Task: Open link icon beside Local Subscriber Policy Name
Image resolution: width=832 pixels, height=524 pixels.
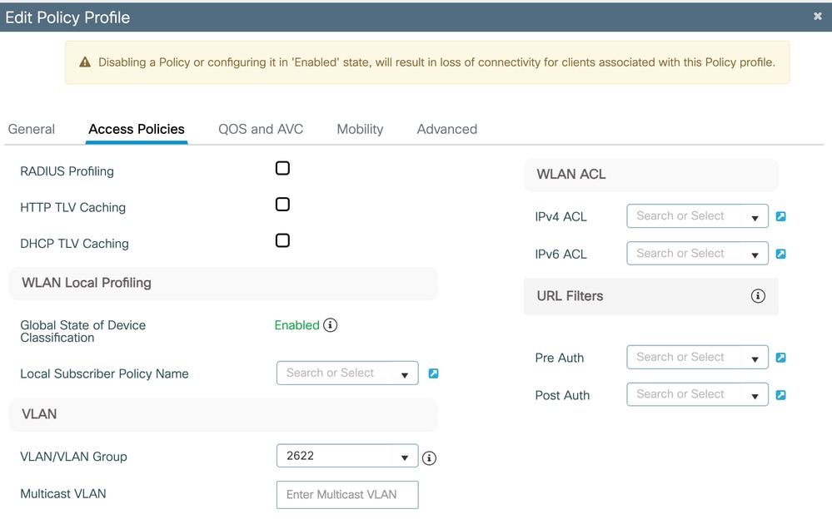Action: (434, 373)
